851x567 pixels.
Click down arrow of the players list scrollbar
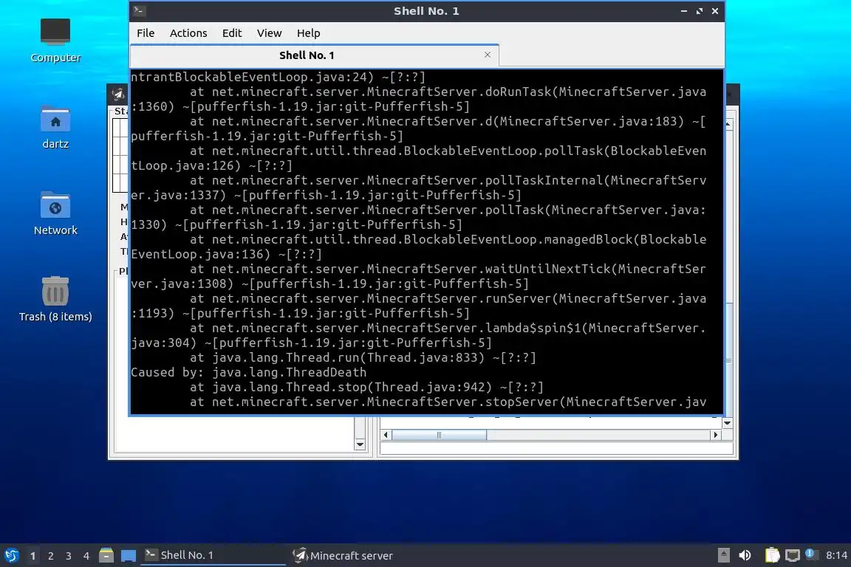pos(360,444)
